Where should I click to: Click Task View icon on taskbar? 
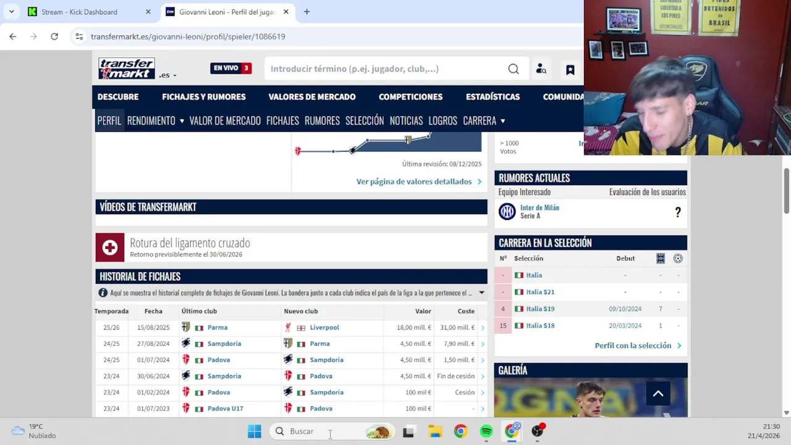(x=408, y=432)
